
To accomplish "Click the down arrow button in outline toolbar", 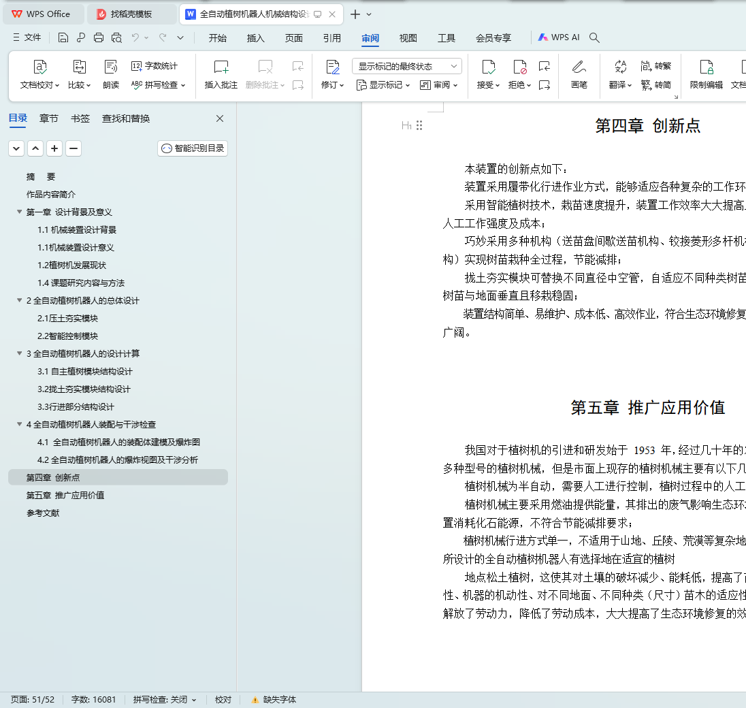I will [x=16, y=148].
